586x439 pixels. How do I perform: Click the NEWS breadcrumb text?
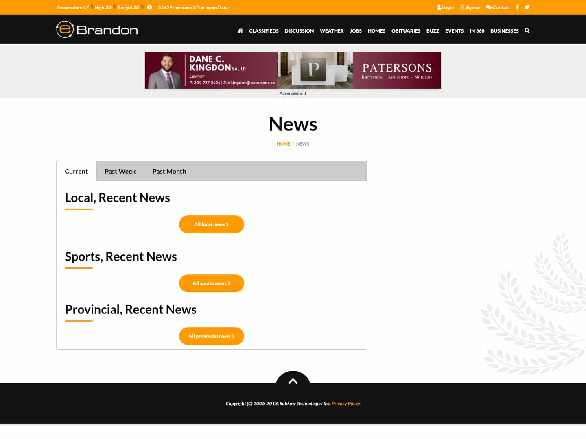[x=303, y=144]
